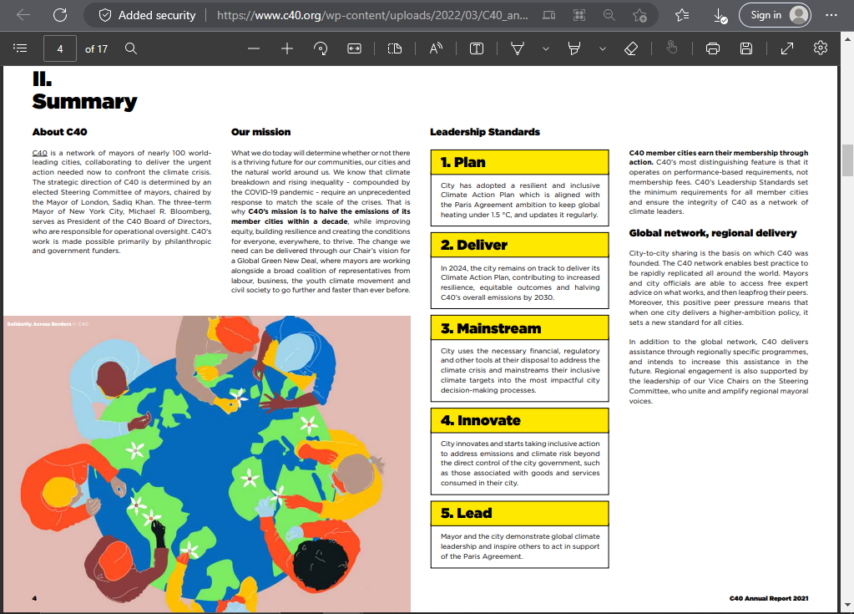Click the scrollbar down arrow
This screenshot has height=614, width=854.
coord(847,606)
